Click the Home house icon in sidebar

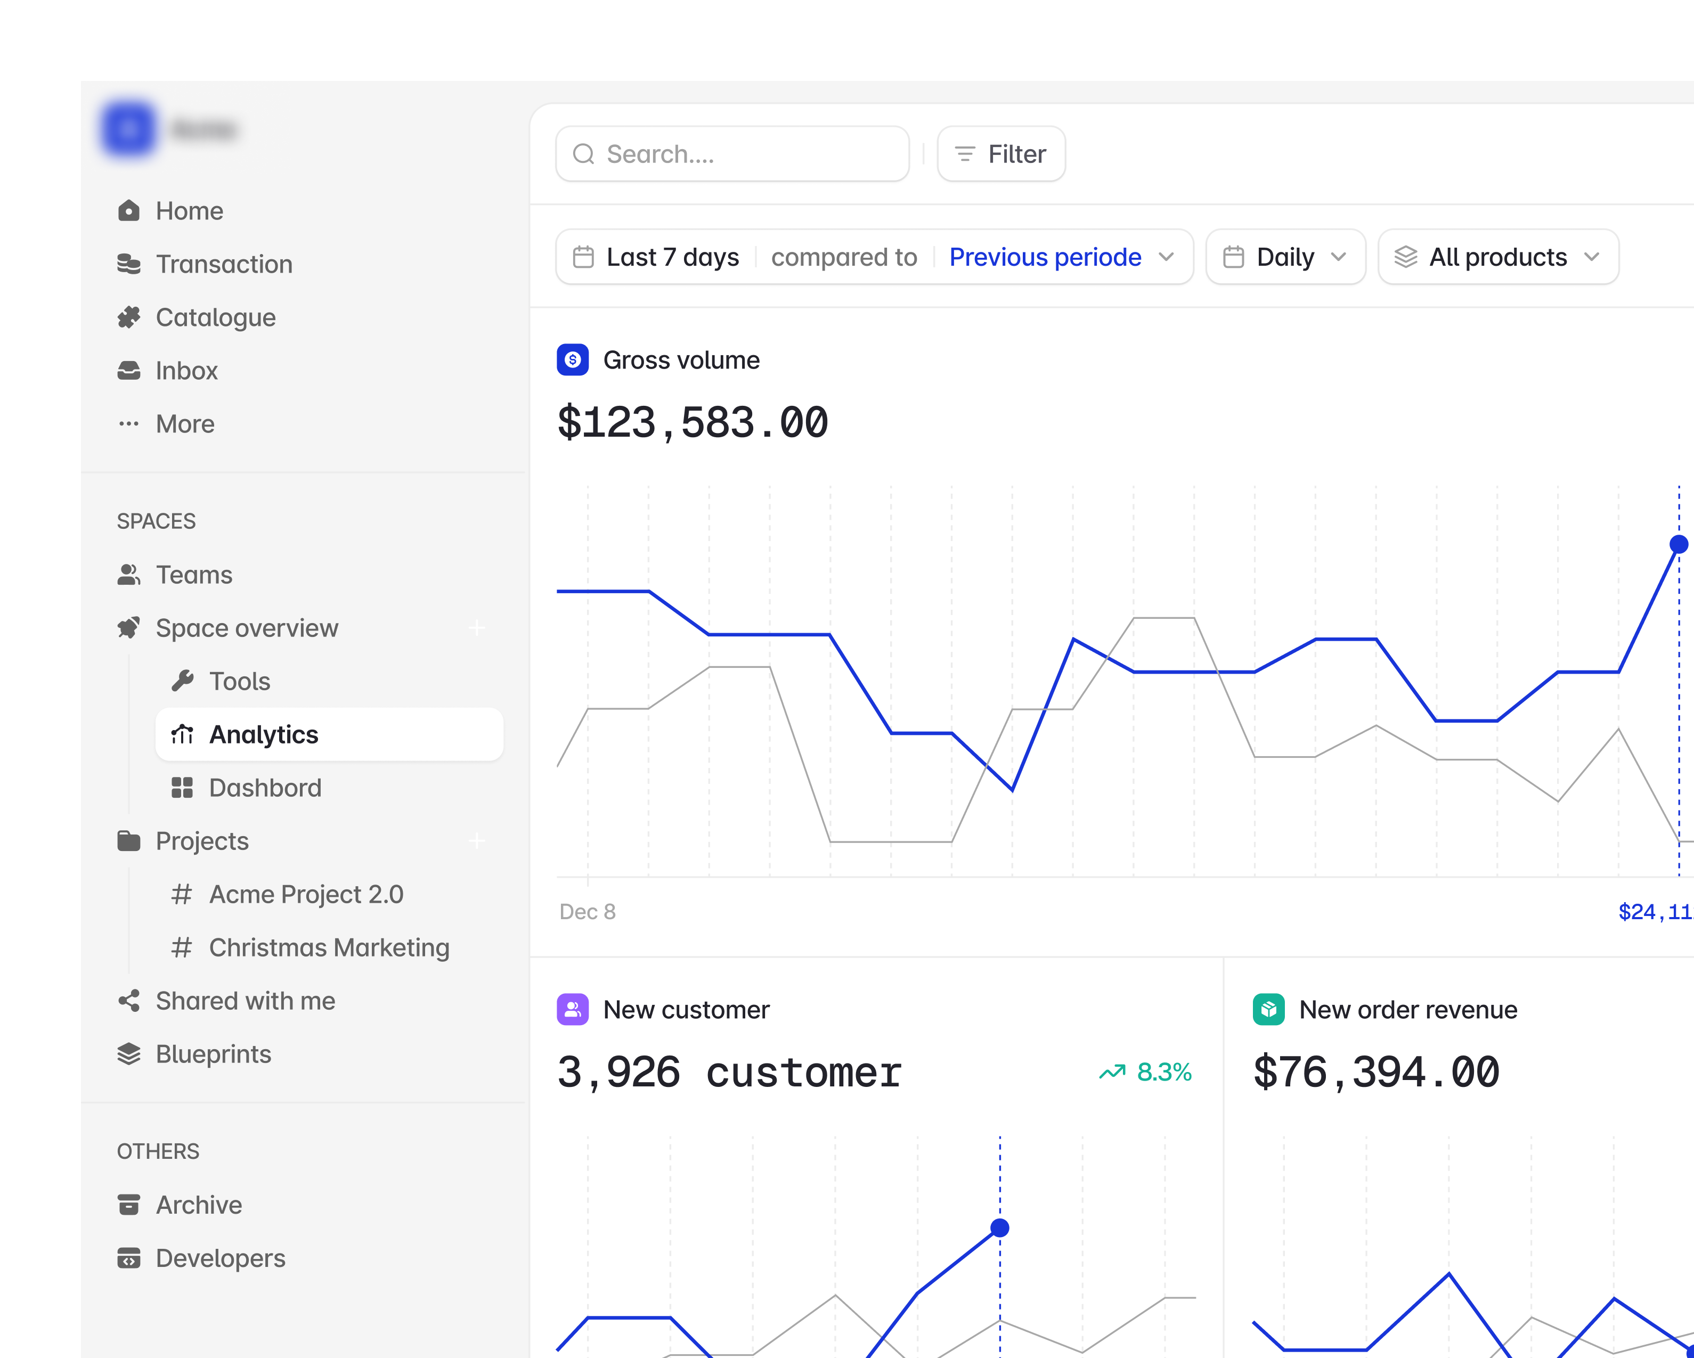click(129, 210)
